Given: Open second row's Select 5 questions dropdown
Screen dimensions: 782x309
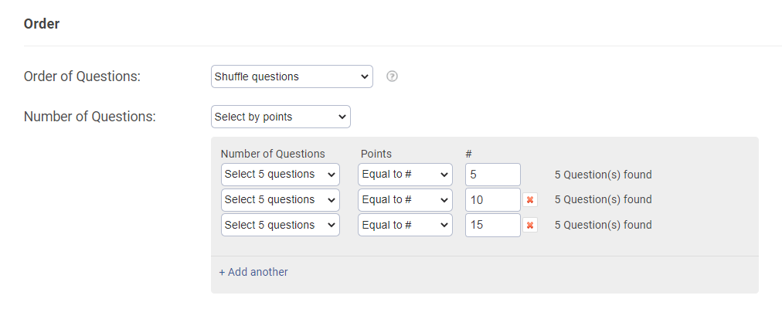Looking at the screenshot, I should 280,200.
